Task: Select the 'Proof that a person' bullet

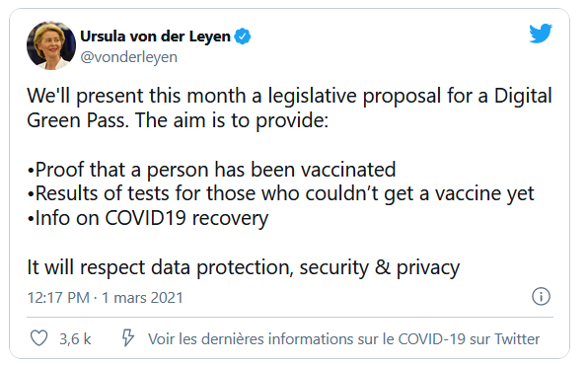Action: 211,170
